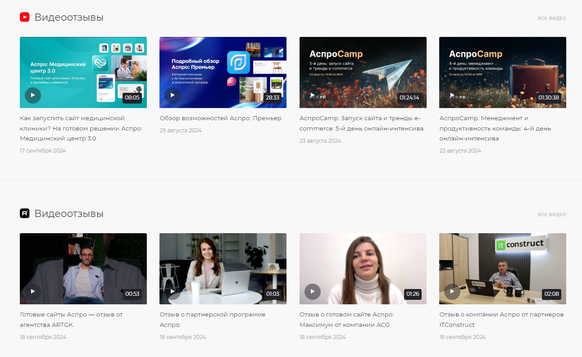This screenshot has height=357, width=582.
Task: Click the date under the ACG review title
Action: click(323, 337)
